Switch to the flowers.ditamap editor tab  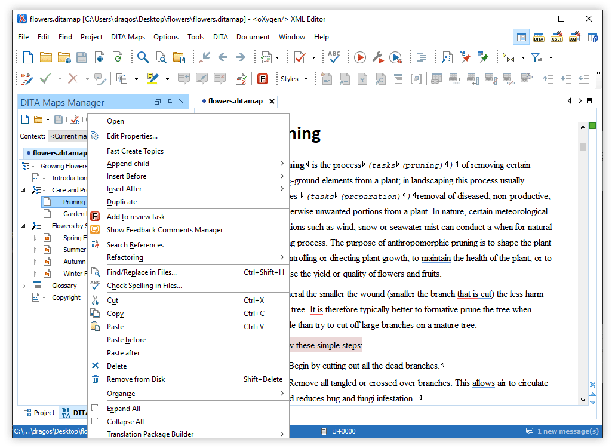[235, 101]
